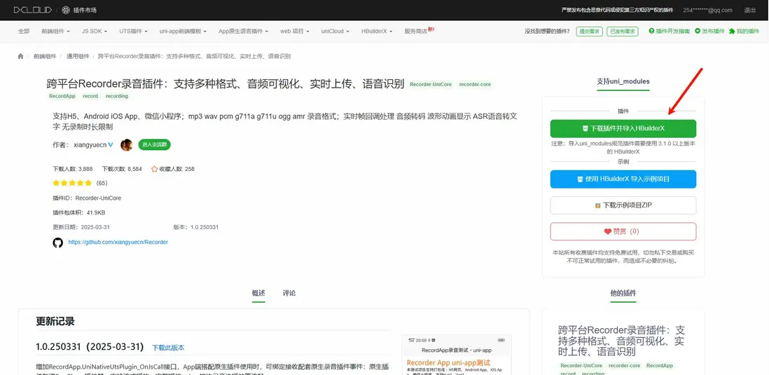
Task: Click Recorder-UniCore tag in 他的插件 card
Action: pos(581,366)
